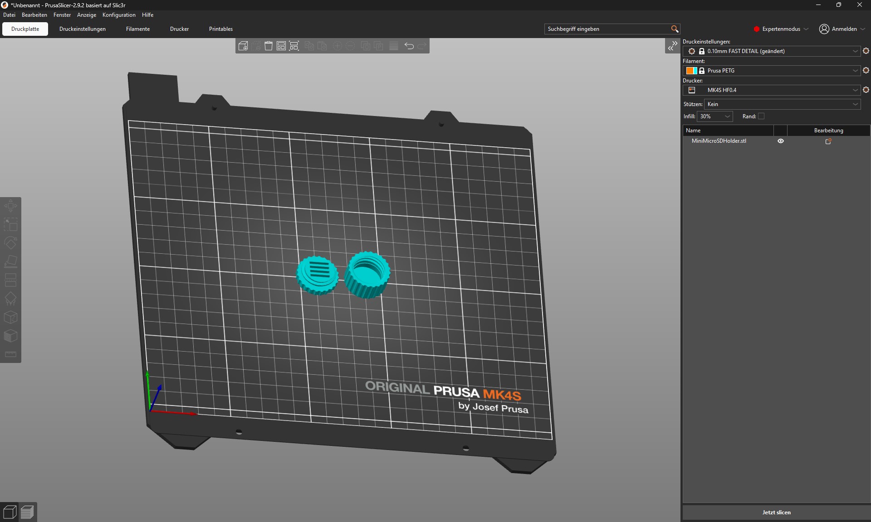871x522 pixels.
Task: Click the Jetzt slicen button
Action: [776, 512]
